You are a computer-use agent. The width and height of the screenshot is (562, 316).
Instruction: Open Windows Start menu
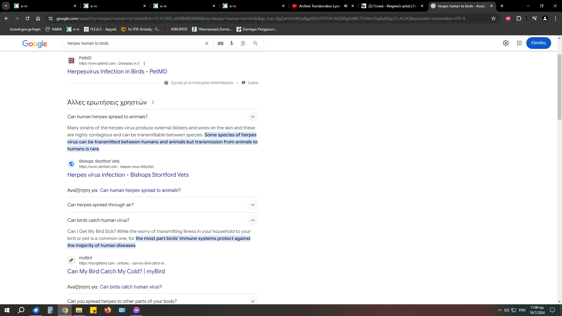coord(7,310)
